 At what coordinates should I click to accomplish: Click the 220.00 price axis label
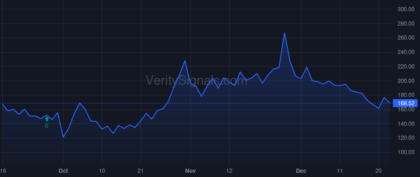click(x=406, y=66)
